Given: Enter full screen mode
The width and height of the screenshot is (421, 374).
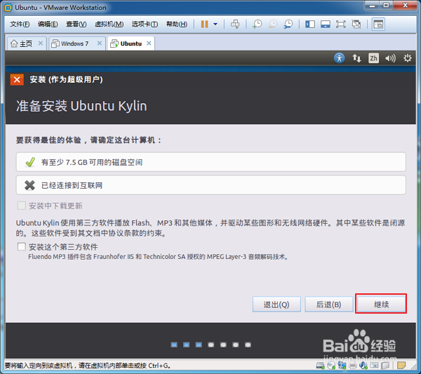Looking at the screenshot, I should click(x=341, y=25).
